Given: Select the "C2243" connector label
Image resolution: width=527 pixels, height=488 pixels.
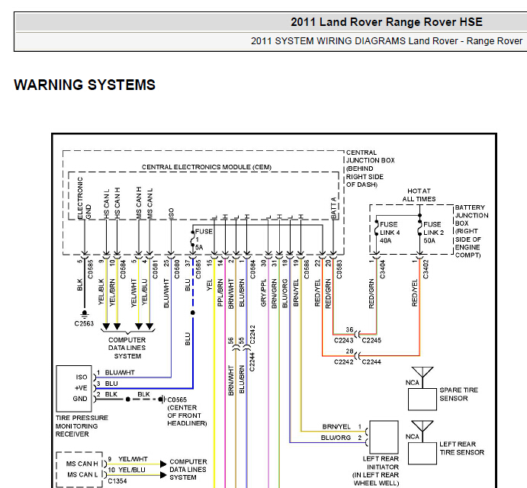Looking at the screenshot, I should (x=343, y=341).
